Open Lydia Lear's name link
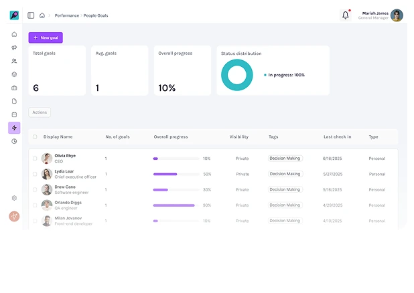Screen dimensions: 414x293 (64, 171)
